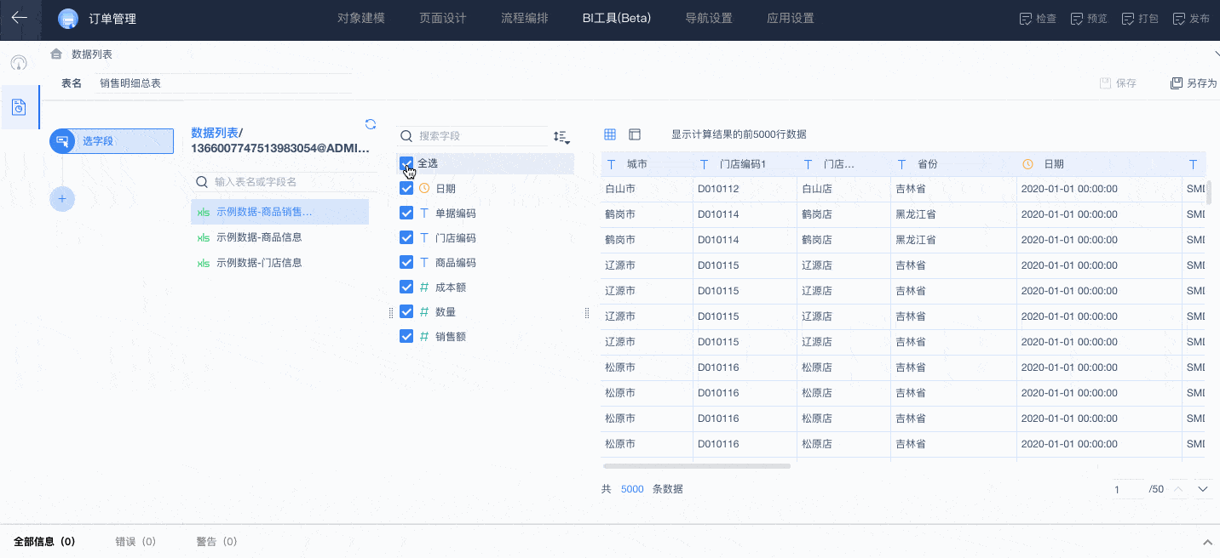Click the vertical table scrollbar
Image resolution: width=1220 pixels, height=558 pixels.
[x=1209, y=192]
